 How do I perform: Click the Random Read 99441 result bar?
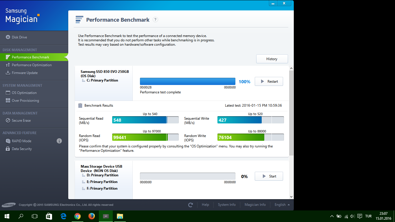[145, 137]
